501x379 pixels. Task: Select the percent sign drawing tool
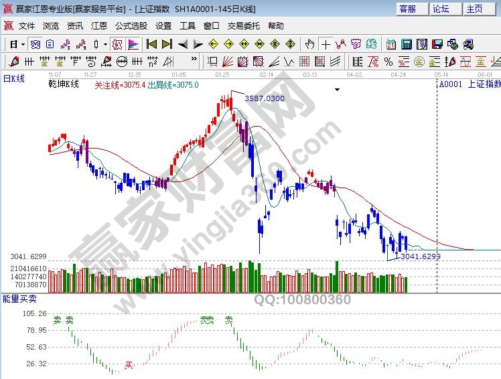(388, 62)
